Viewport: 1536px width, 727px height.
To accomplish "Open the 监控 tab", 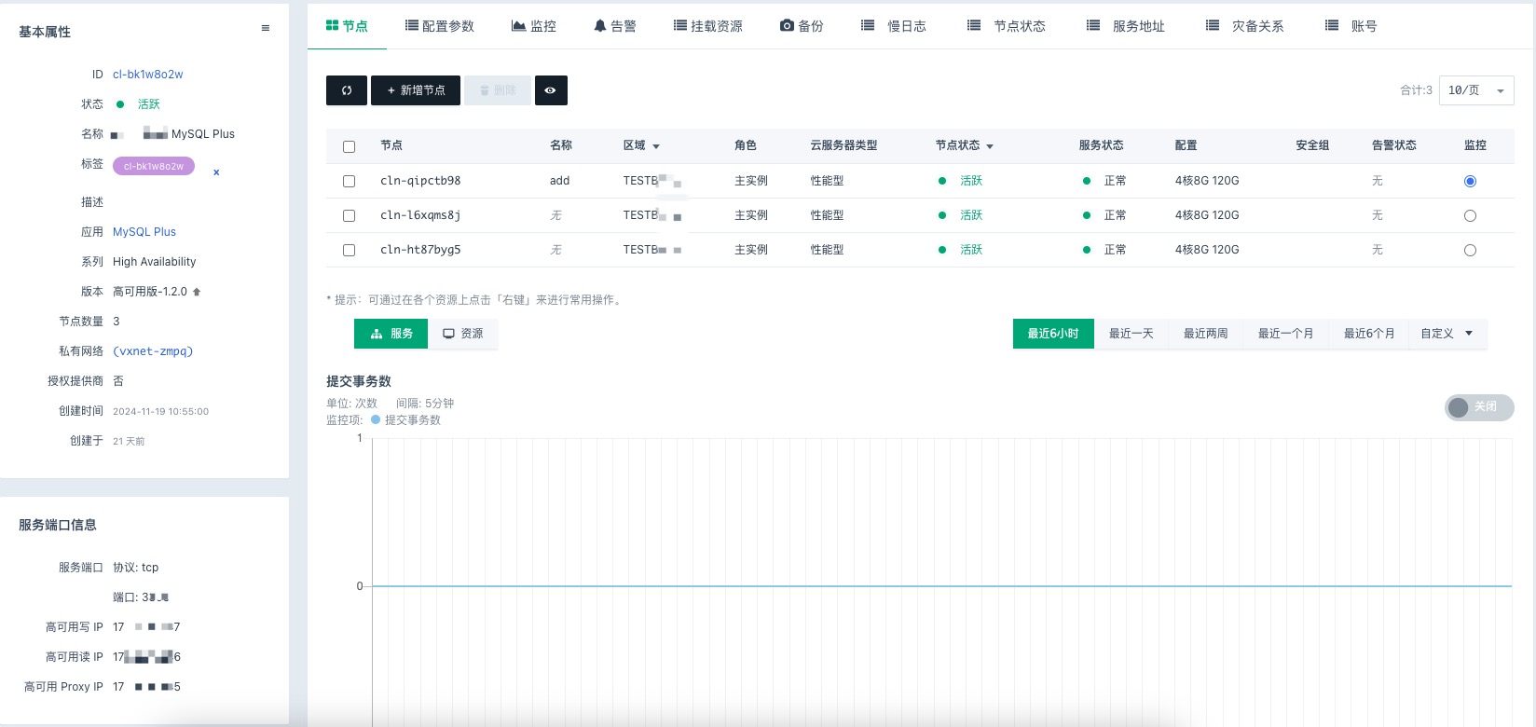I will point(534,26).
